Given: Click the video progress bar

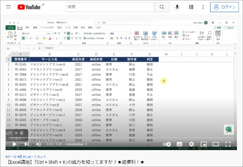Looking at the screenshot, I should (121, 137).
